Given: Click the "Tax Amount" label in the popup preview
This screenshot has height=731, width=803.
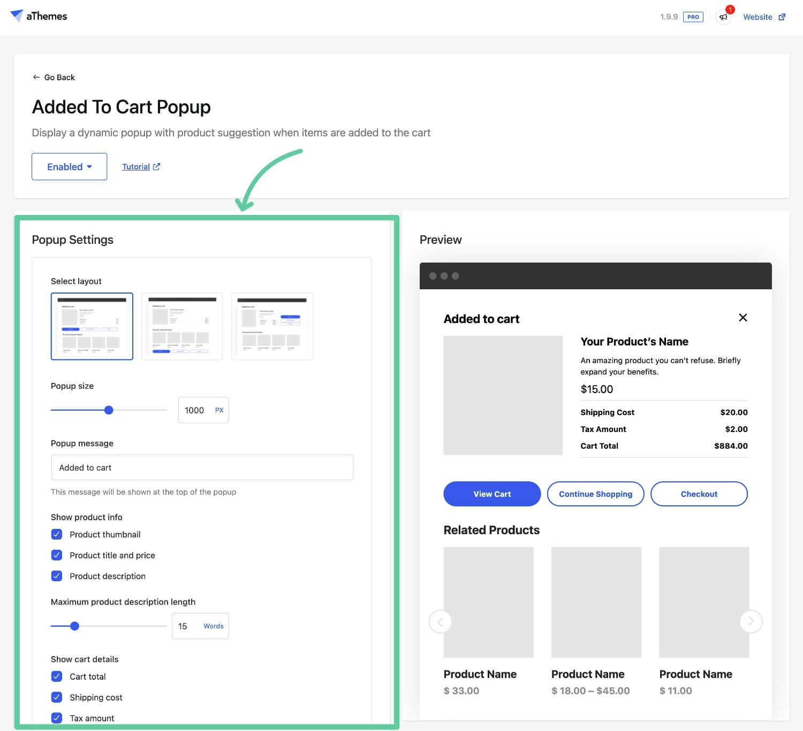Looking at the screenshot, I should 603,429.
